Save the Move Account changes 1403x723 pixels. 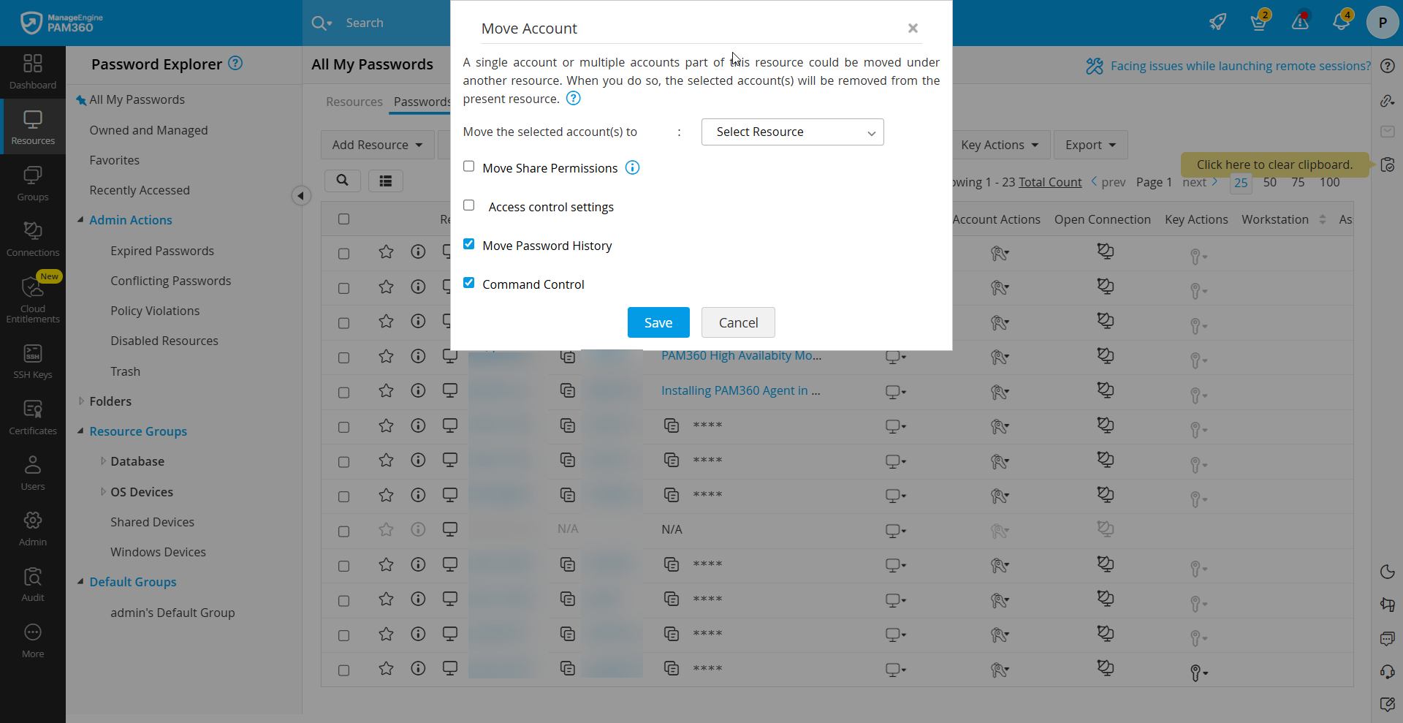[658, 322]
